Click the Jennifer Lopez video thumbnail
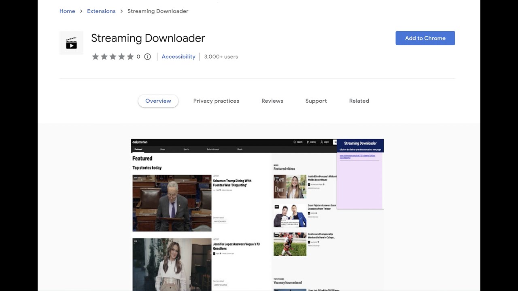Viewport: 518px width, 291px height. 172,264
